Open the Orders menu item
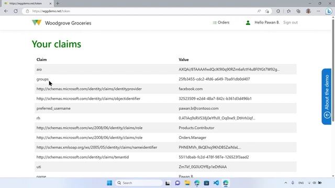This screenshot has height=188, width=335. tap(221, 22)
